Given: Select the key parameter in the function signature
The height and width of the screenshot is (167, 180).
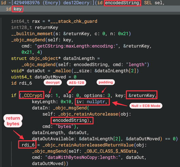Looking at the screenshot, I should [17, 9].
